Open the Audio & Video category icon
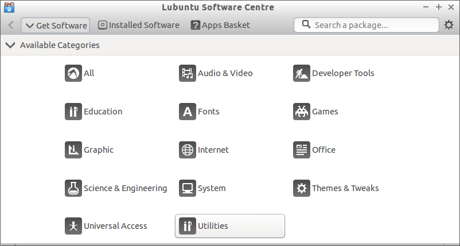The height and width of the screenshot is (246, 460). coord(188,73)
